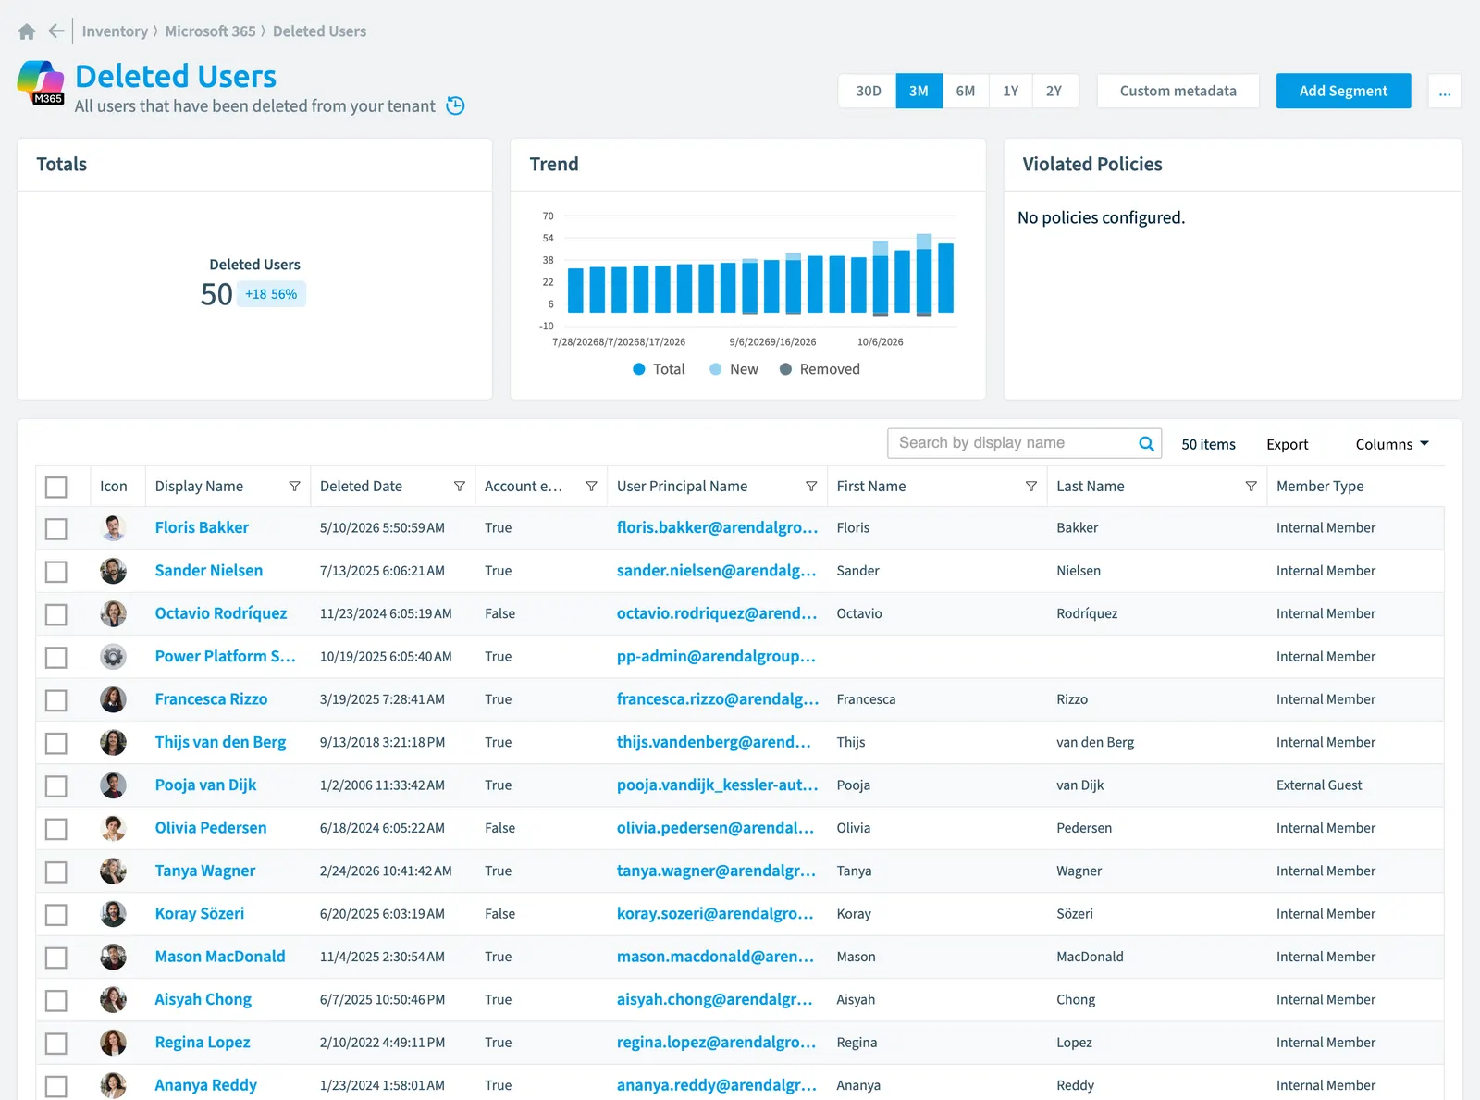Click the search magnifier icon
Image resolution: width=1480 pixels, height=1100 pixels.
(x=1146, y=443)
